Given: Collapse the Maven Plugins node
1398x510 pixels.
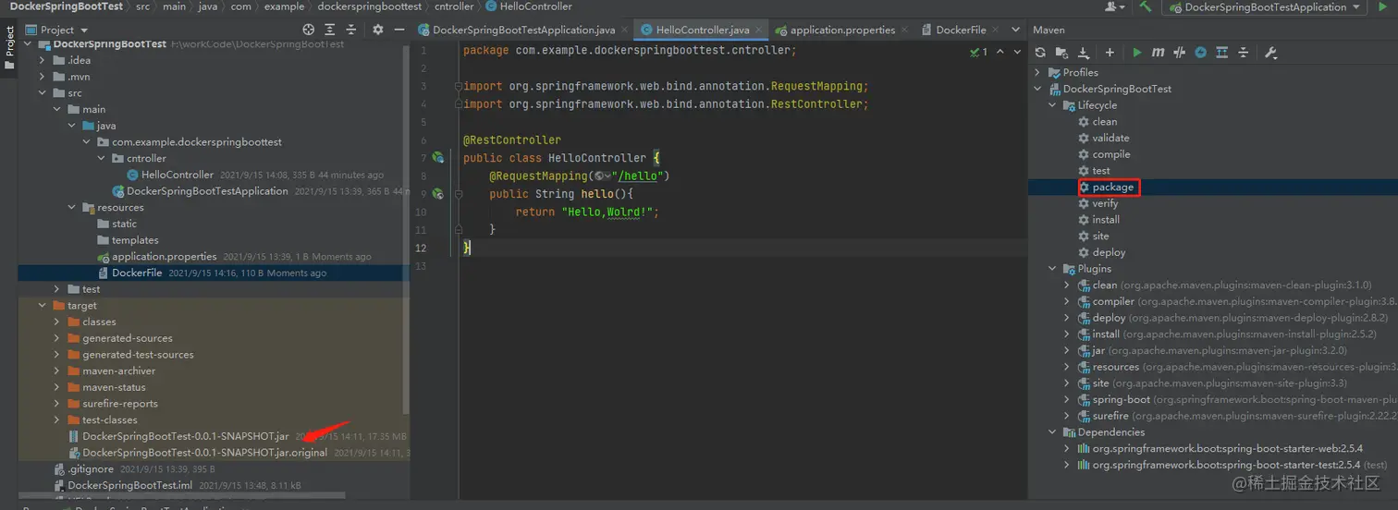Looking at the screenshot, I should tap(1052, 269).
